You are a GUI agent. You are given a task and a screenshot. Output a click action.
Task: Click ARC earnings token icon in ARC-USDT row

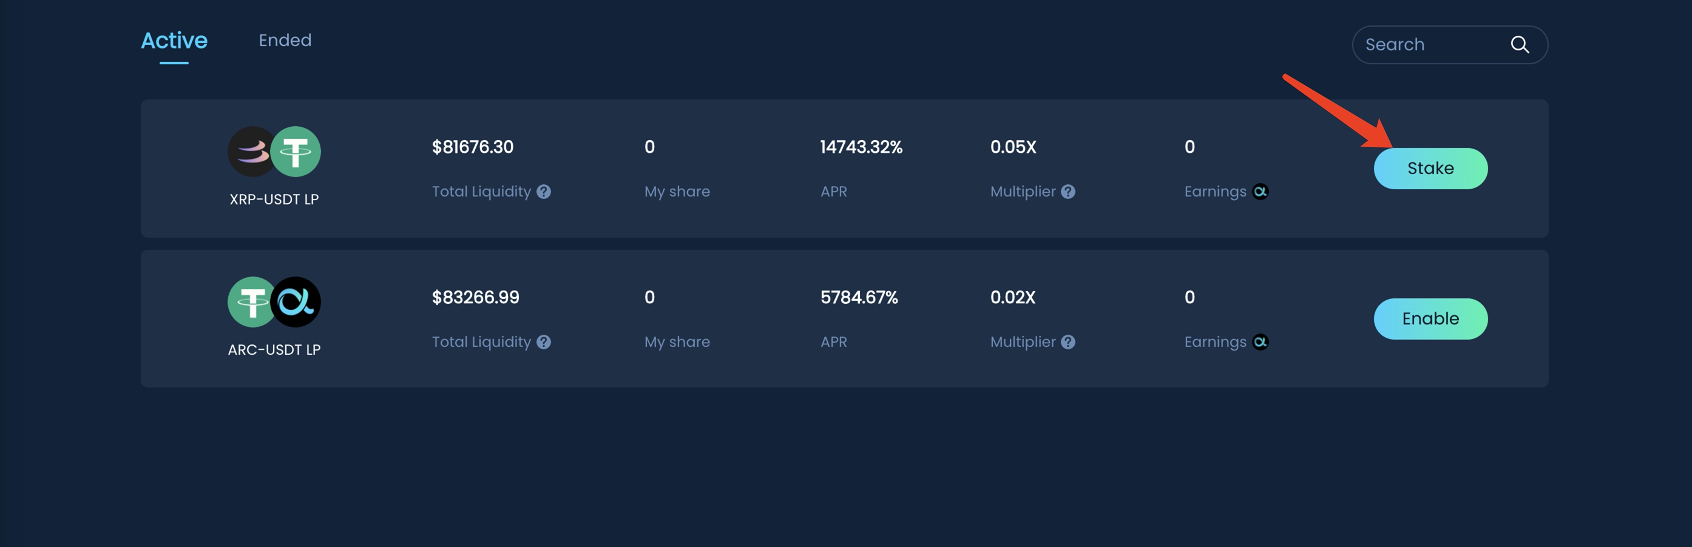point(1260,342)
